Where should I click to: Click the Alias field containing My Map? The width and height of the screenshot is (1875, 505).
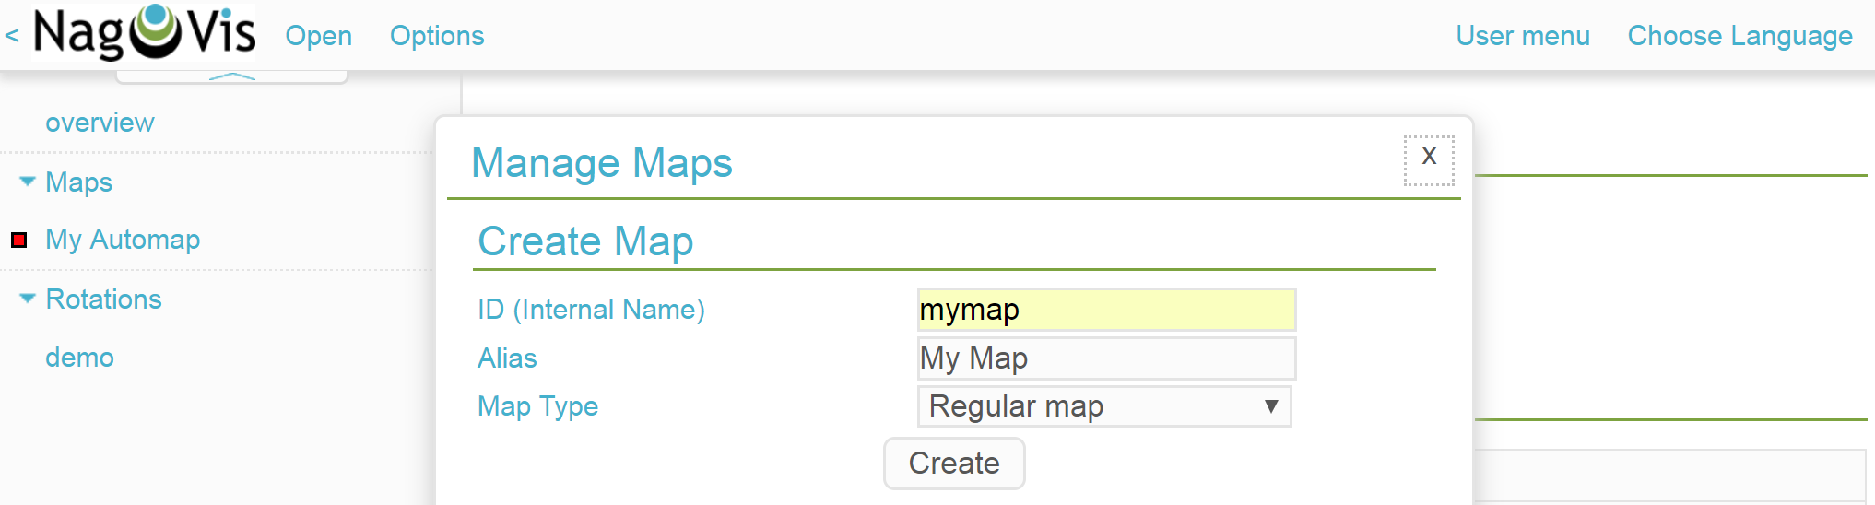(x=1106, y=358)
